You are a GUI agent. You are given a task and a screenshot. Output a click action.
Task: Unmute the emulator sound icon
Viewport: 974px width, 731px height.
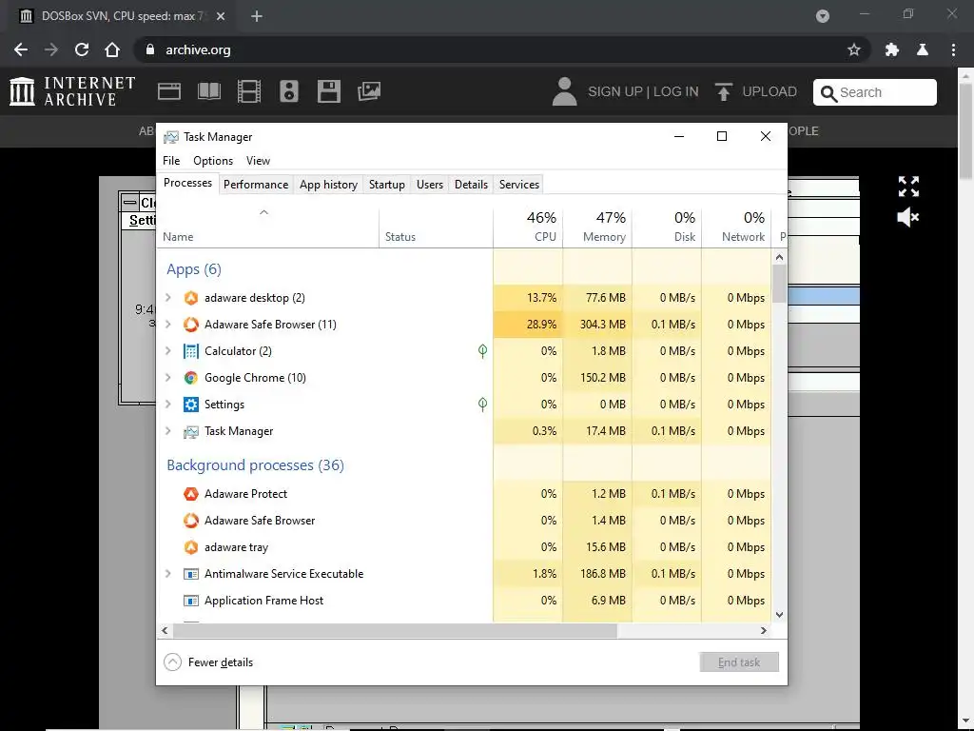pos(908,217)
